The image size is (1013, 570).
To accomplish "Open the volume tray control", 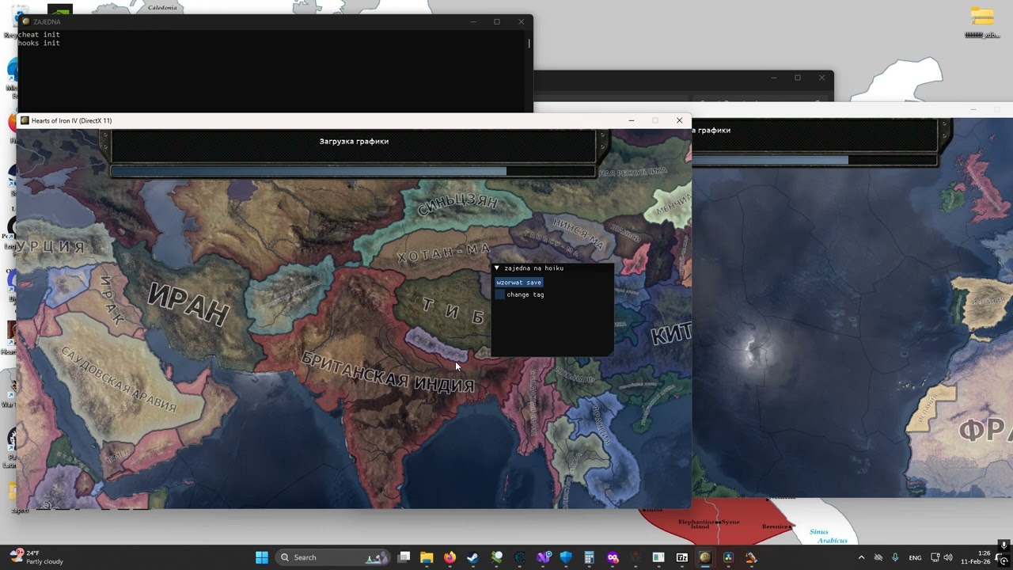I will pos(948,557).
